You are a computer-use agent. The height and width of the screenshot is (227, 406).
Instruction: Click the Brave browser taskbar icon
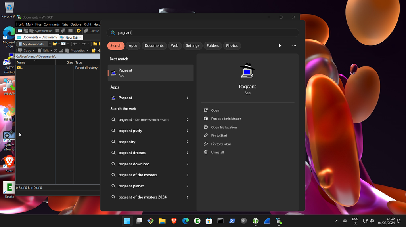pos(174,221)
